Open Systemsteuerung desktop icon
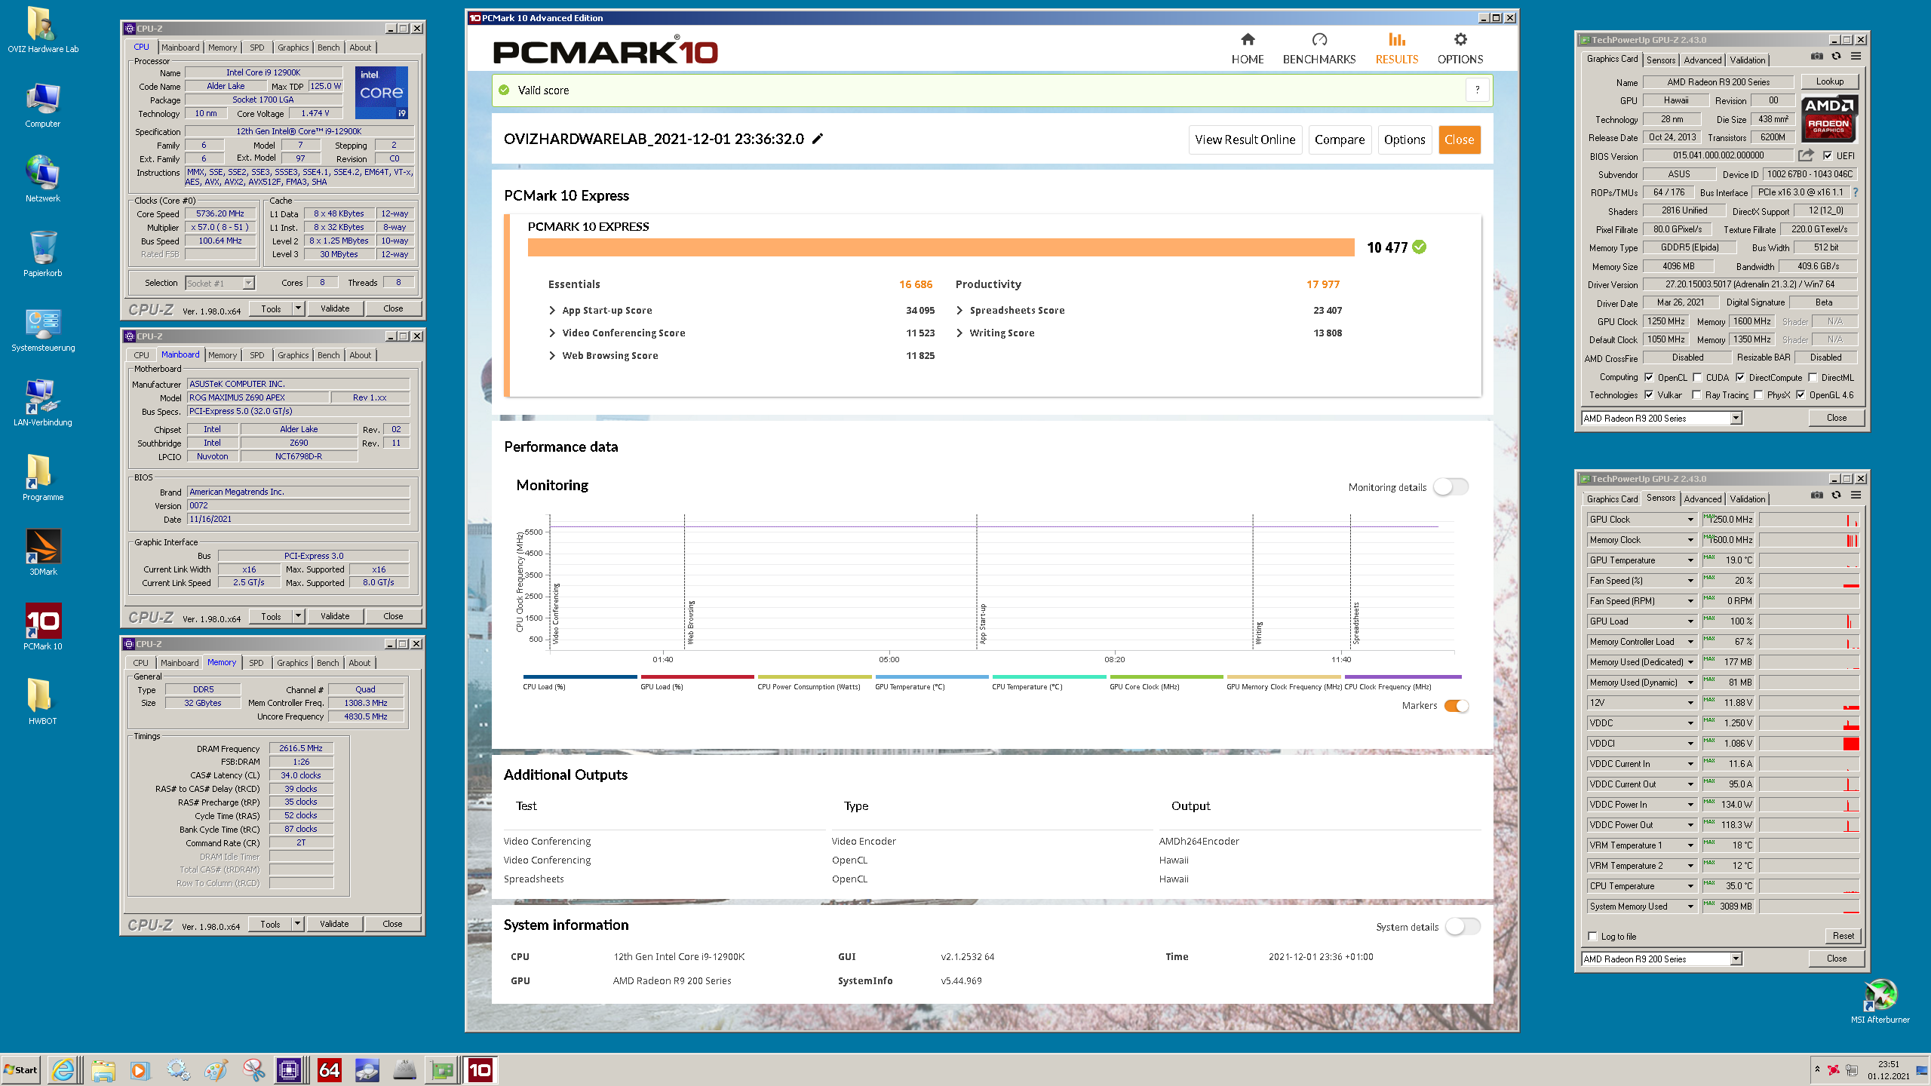1931x1086 pixels. pyautogui.click(x=43, y=330)
